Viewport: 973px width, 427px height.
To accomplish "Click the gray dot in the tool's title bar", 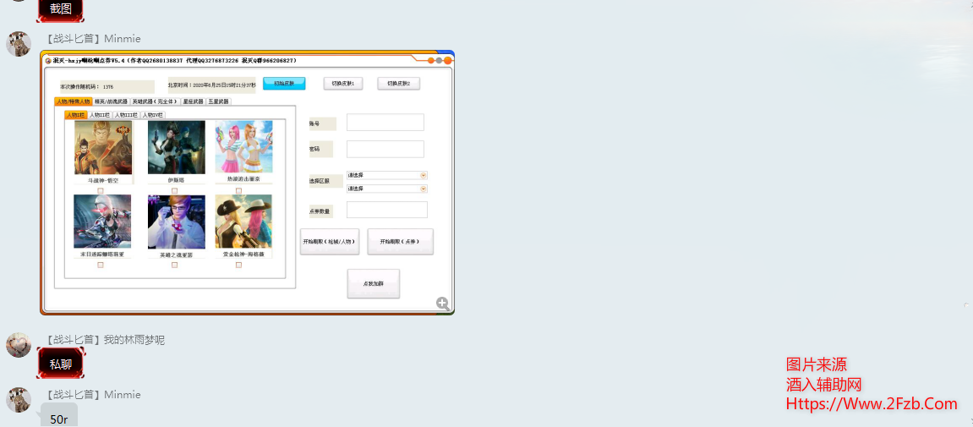I will [x=439, y=60].
